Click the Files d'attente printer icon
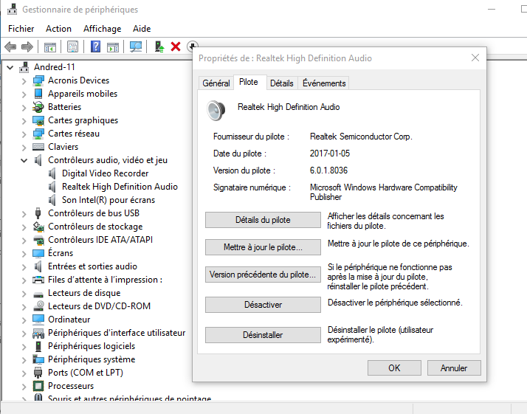Image resolution: width=527 pixels, height=414 pixels. coord(38,280)
